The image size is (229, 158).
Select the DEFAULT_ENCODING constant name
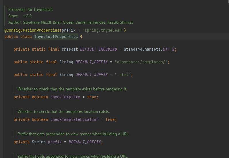coord(99,49)
